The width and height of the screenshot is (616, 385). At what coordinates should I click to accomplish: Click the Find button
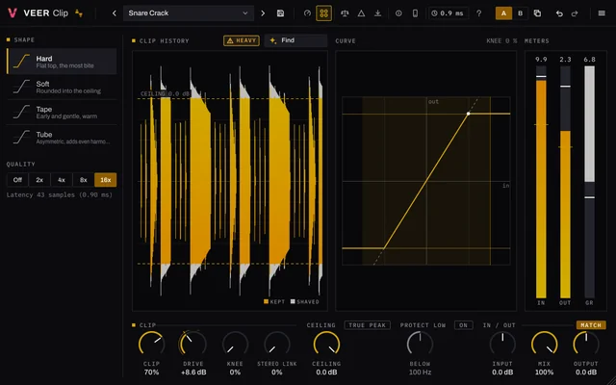(295, 40)
